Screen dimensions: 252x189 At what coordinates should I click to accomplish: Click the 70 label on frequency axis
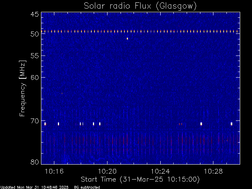[35, 121]
